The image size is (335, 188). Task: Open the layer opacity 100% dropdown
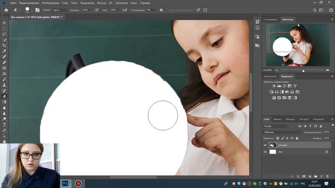(x=331, y=132)
